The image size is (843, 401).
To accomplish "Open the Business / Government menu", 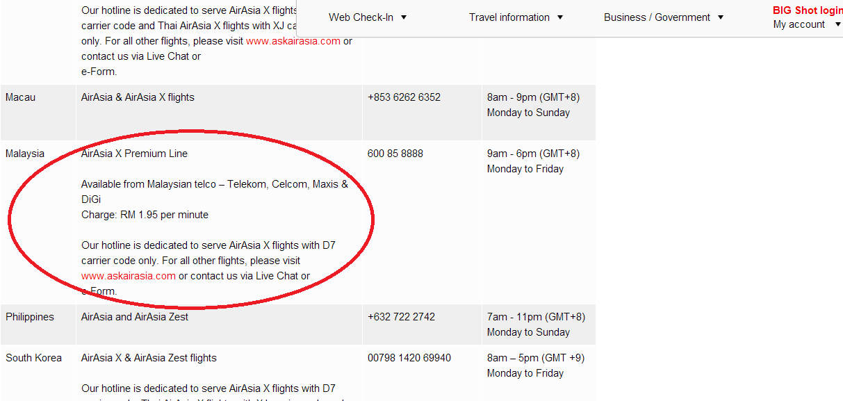I will (657, 17).
